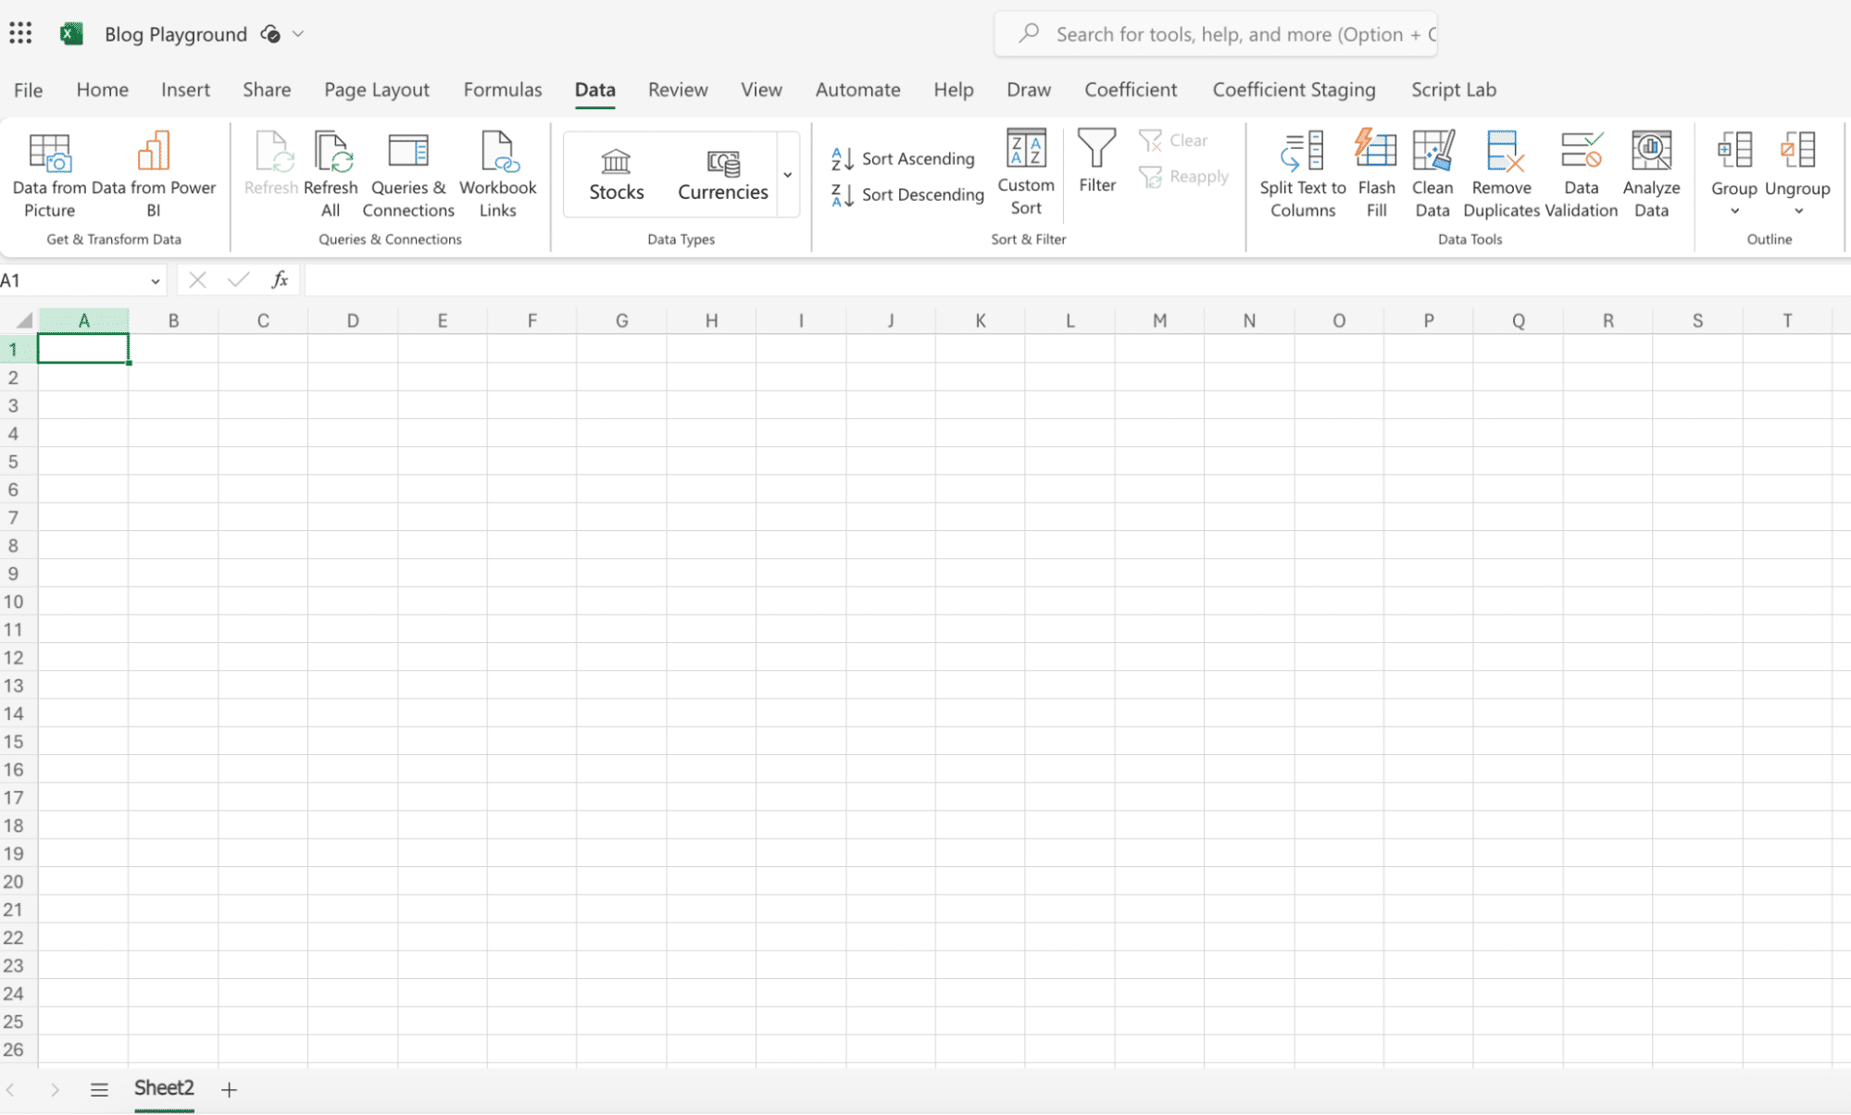Image resolution: width=1851 pixels, height=1115 pixels.
Task: Open Data Validation
Action: click(1582, 174)
